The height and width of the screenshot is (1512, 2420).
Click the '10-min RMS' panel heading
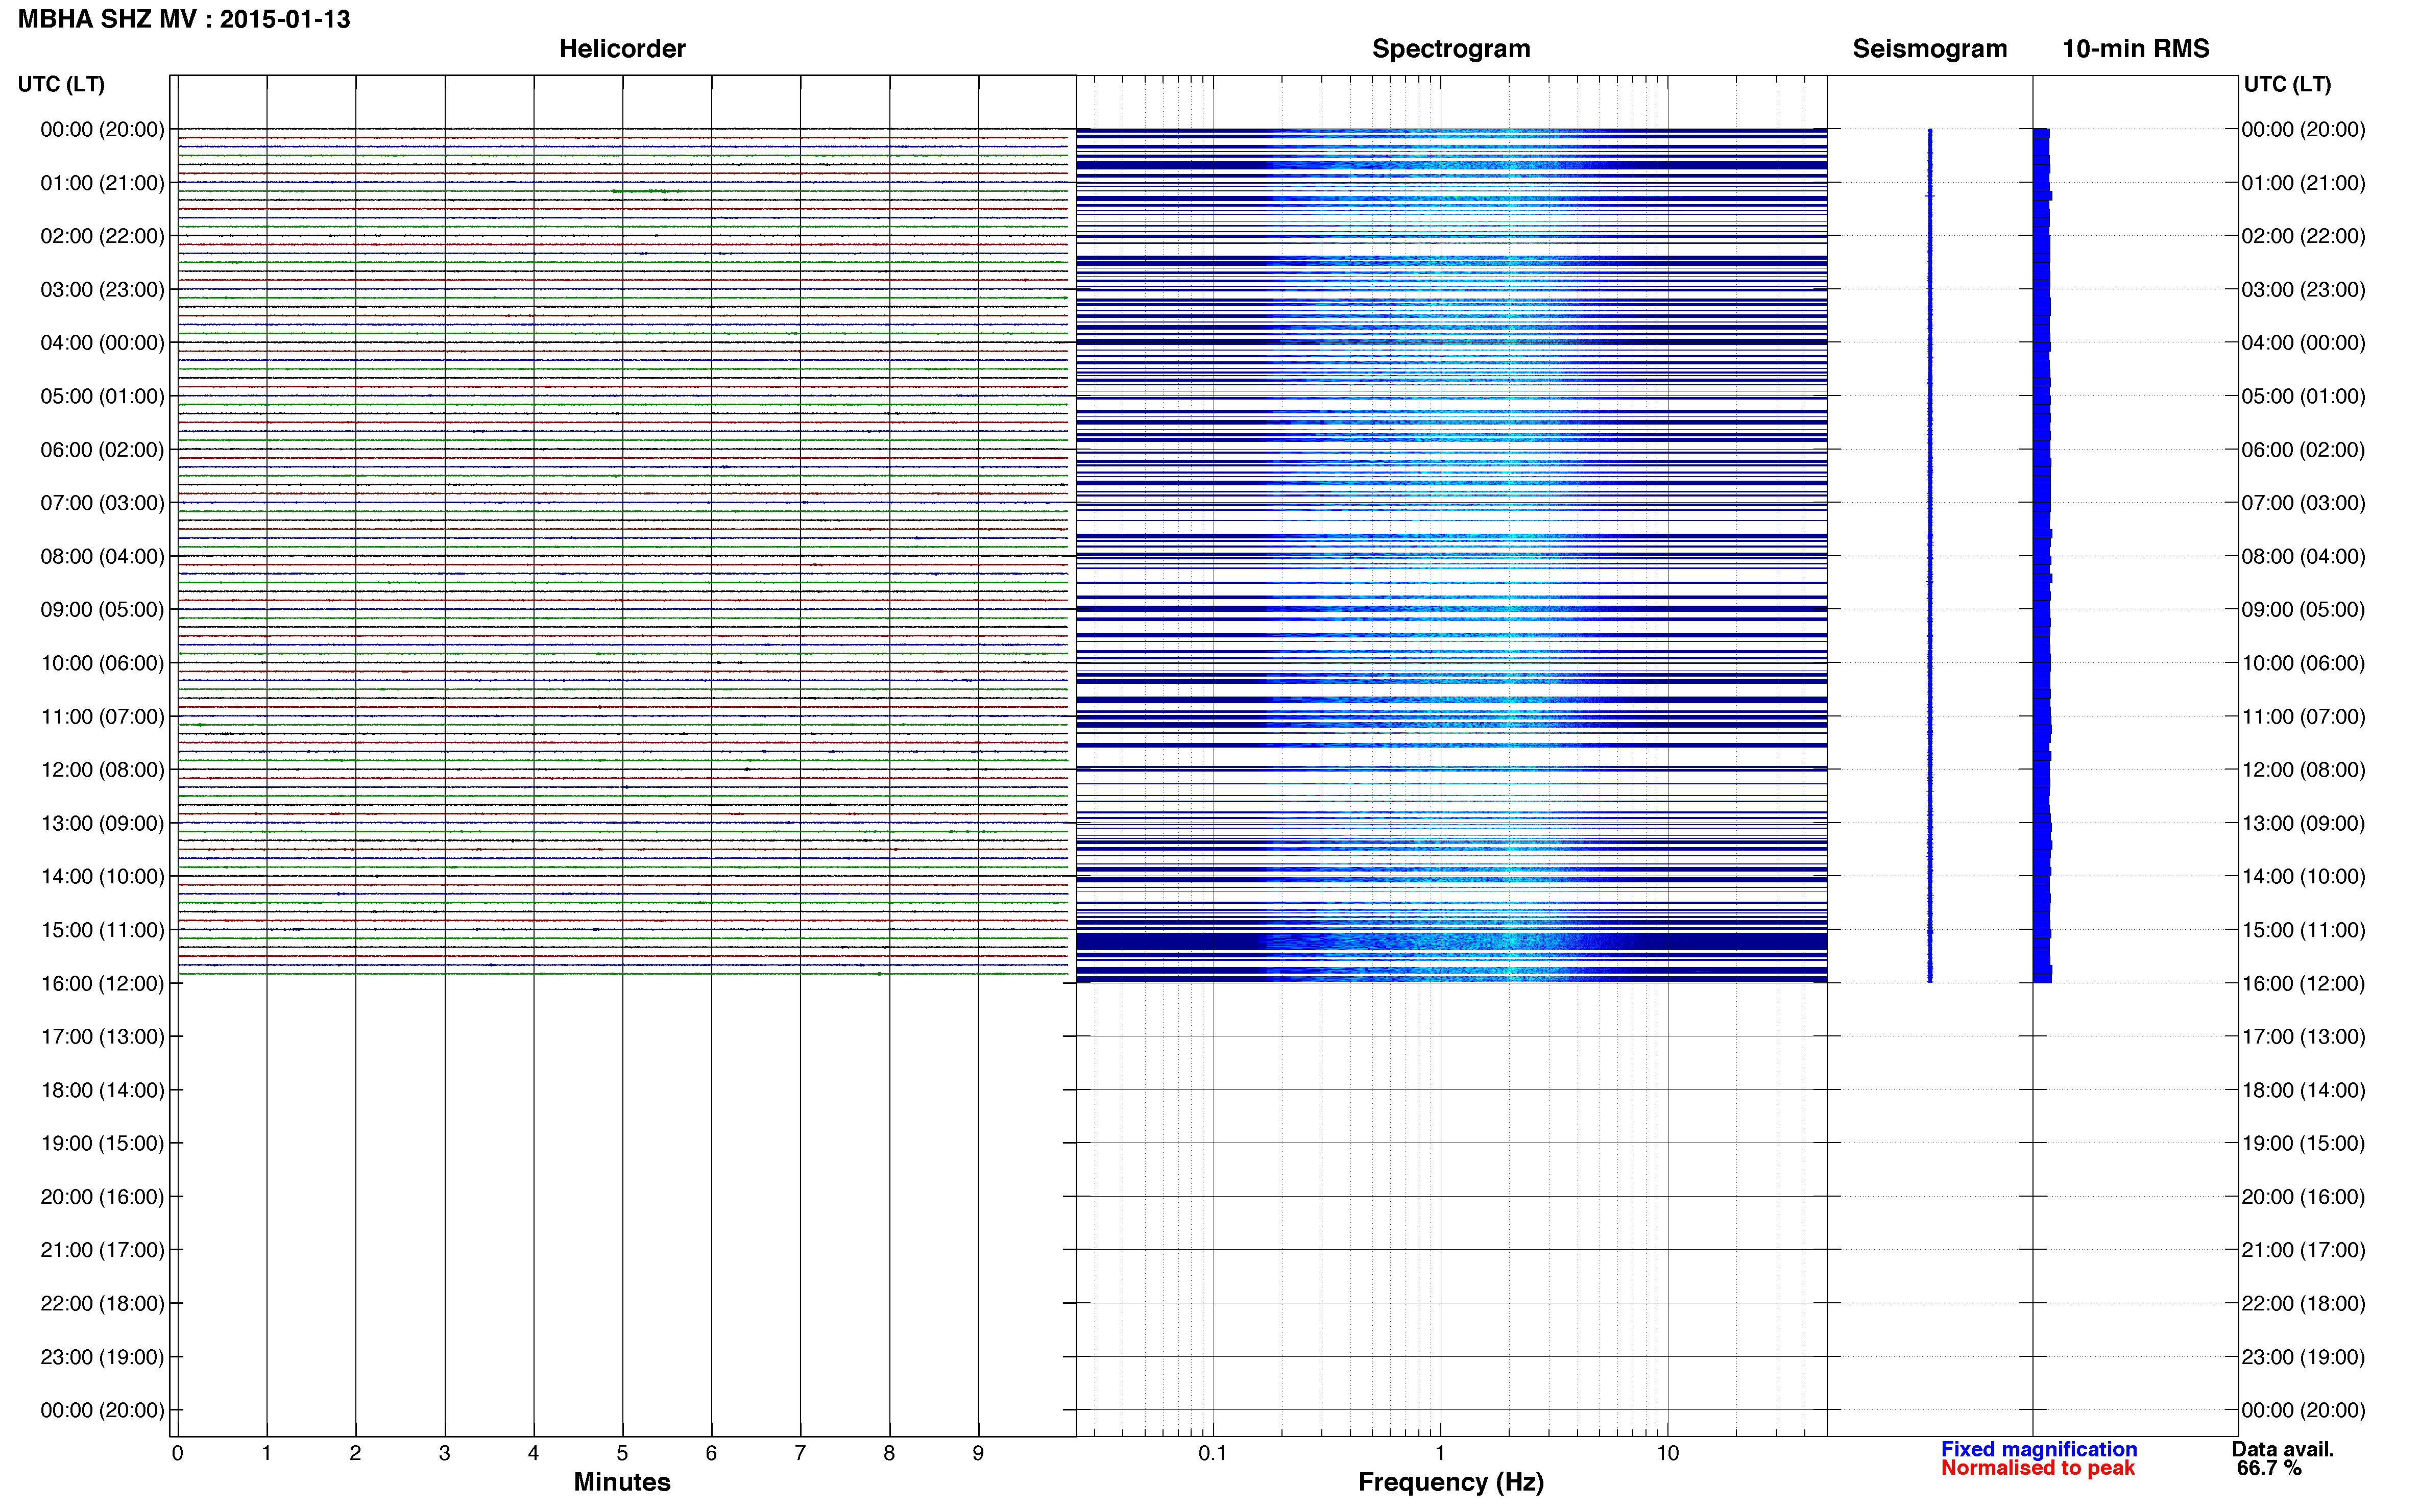point(2136,49)
